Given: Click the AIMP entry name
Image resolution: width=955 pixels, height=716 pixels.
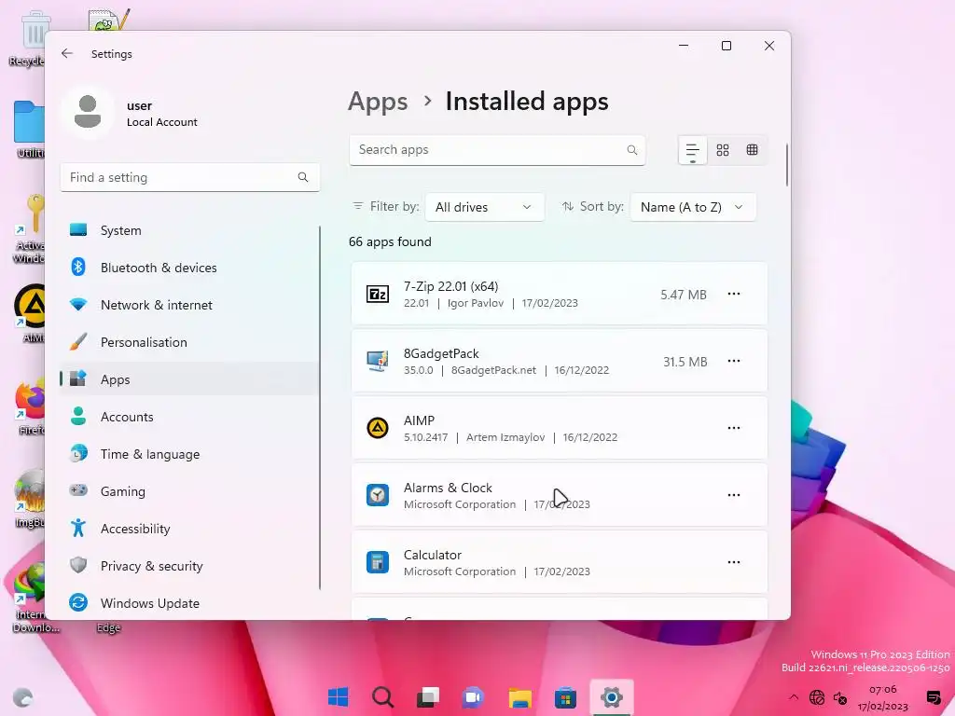Looking at the screenshot, I should click(419, 420).
